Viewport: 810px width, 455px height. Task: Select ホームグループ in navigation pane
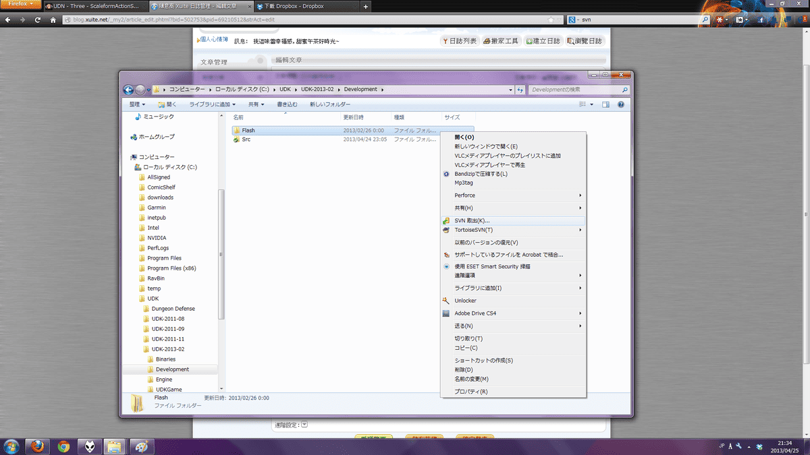click(x=157, y=137)
